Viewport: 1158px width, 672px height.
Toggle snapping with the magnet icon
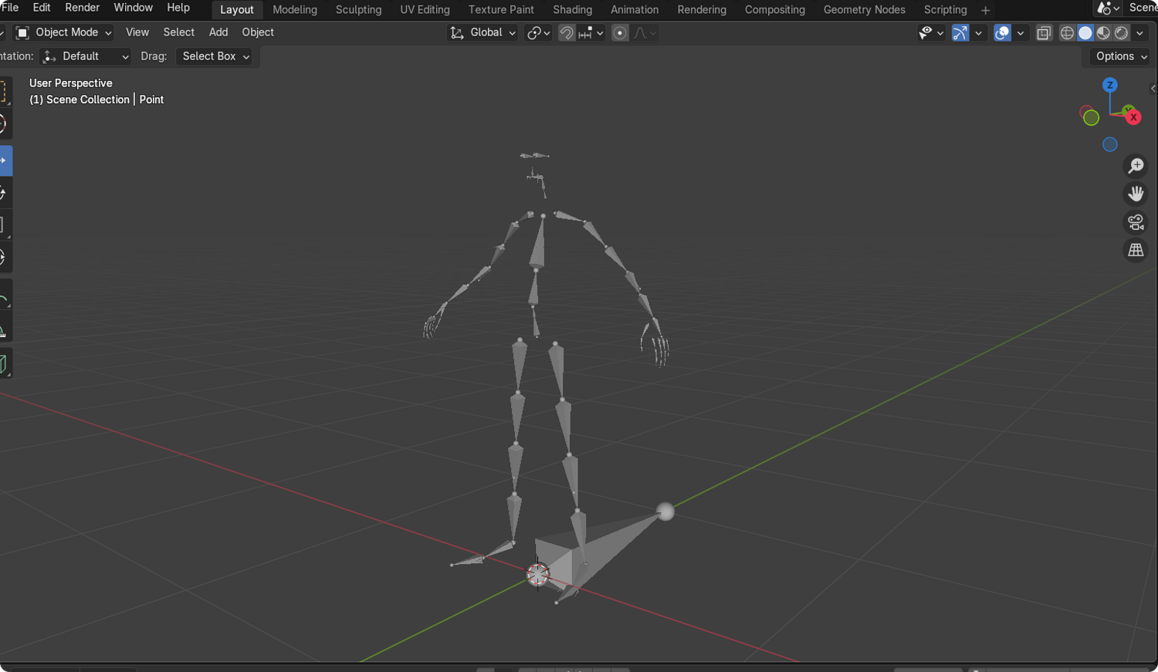[566, 32]
